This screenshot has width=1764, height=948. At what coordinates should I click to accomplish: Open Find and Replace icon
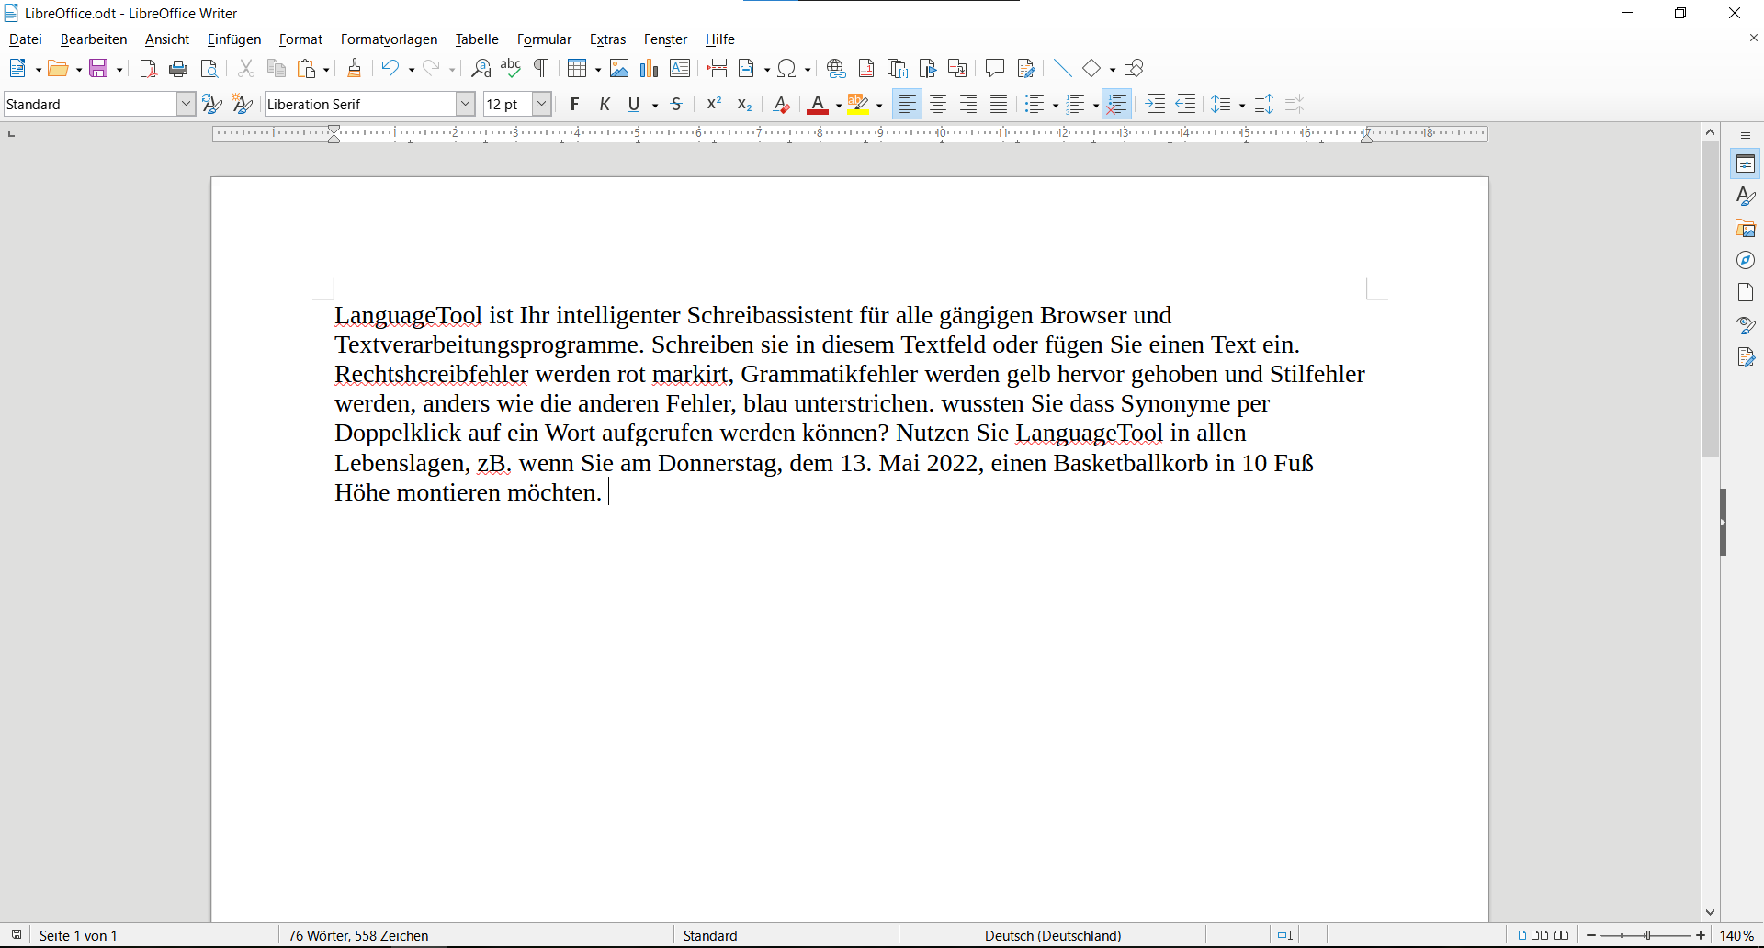click(x=481, y=68)
